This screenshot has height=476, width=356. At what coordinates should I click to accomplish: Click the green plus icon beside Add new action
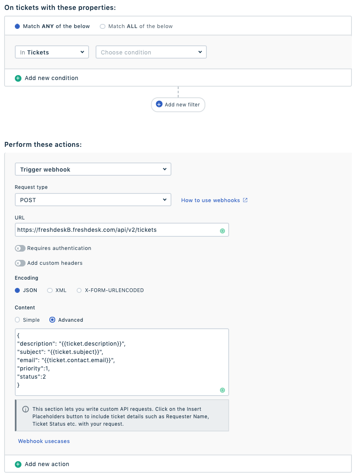point(18,464)
